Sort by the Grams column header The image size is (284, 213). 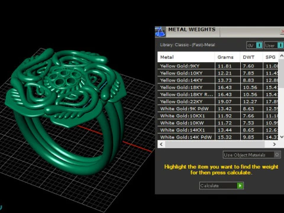pyautogui.click(x=227, y=57)
